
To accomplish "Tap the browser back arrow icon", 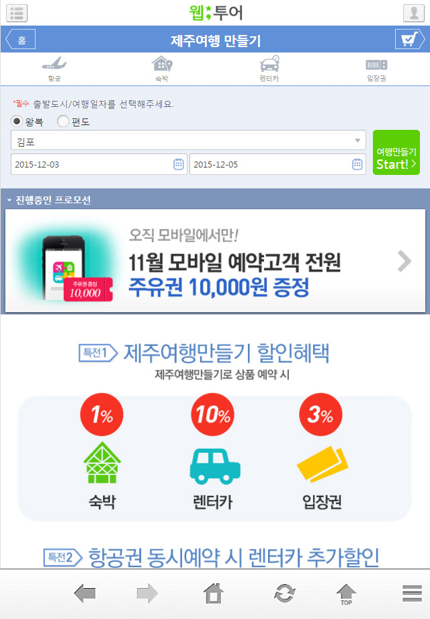I will (85, 593).
